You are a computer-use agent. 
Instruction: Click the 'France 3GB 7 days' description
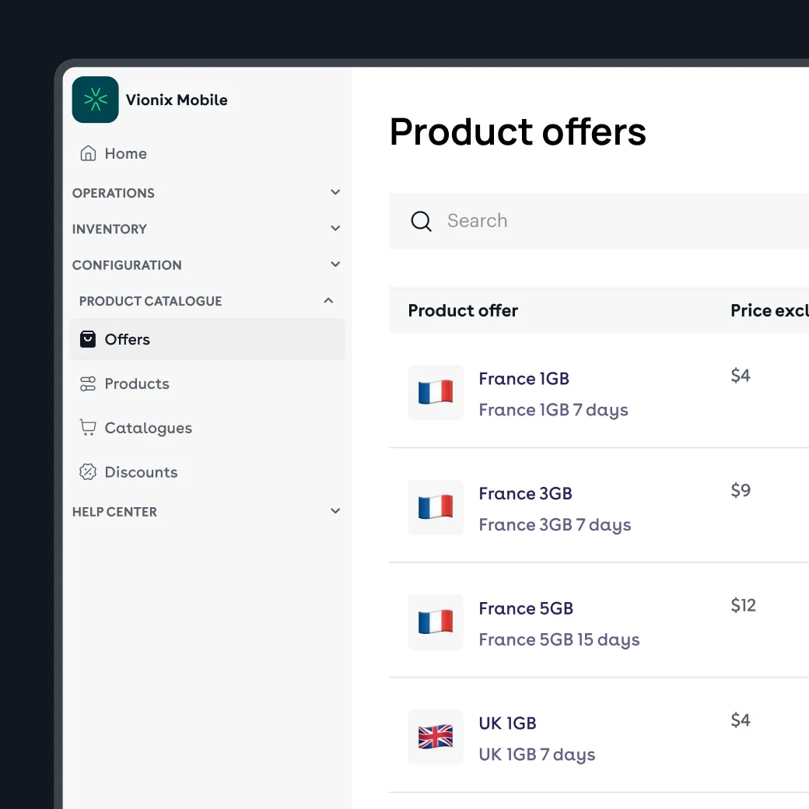555,525
